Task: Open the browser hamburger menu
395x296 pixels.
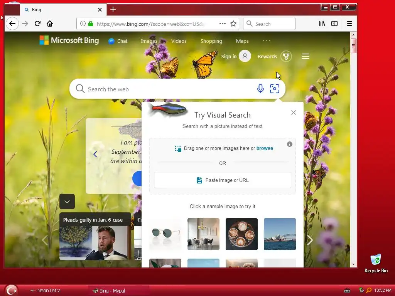Action: point(349,24)
